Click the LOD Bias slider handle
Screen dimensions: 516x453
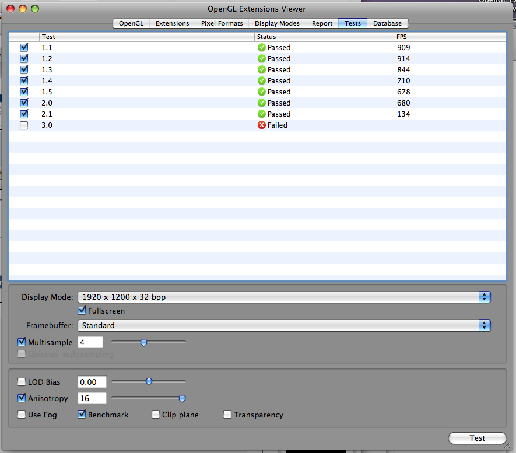[x=149, y=381]
